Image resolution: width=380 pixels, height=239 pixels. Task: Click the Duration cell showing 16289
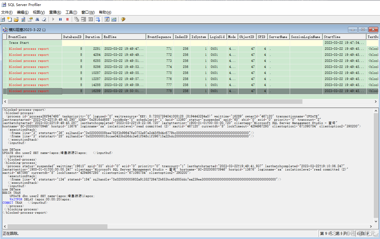(x=93, y=91)
